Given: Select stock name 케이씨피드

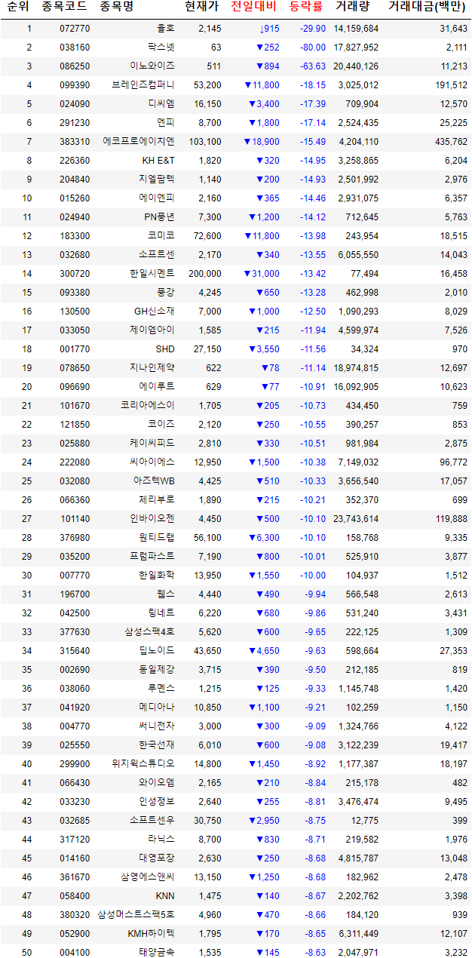Looking at the screenshot, I should (x=152, y=444).
